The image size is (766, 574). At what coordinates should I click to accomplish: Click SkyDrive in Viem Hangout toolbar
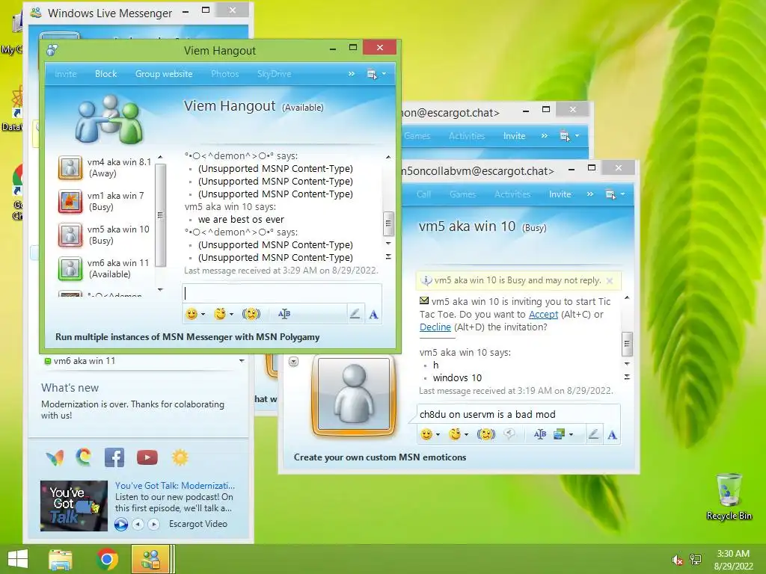pos(274,74)
